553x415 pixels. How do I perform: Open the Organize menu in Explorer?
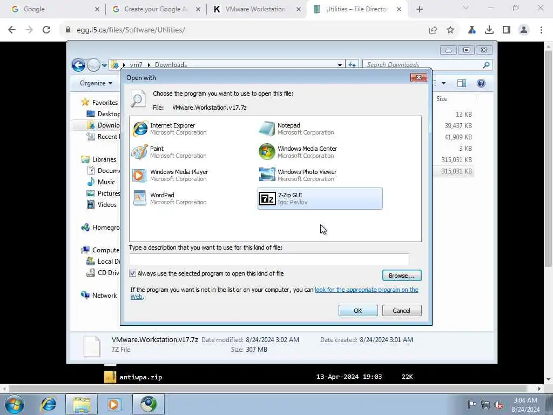click(x=96, y=83)
